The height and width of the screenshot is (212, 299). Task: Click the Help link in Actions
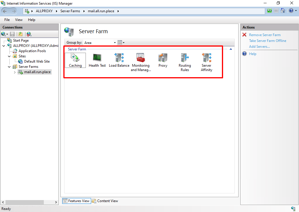253,54
